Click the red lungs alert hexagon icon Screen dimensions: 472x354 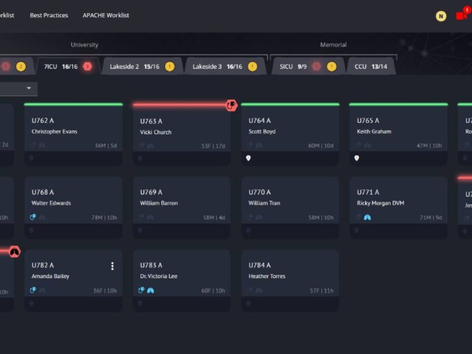(x=14, y=251)
